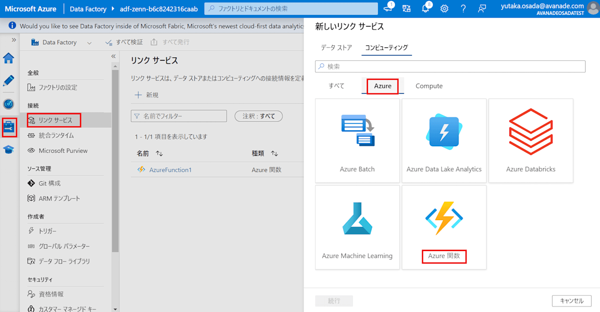The height and width of the screenshot is (312, 600).
Task: Select the Azure Machine Learning tile
Action: click(357, 228)
